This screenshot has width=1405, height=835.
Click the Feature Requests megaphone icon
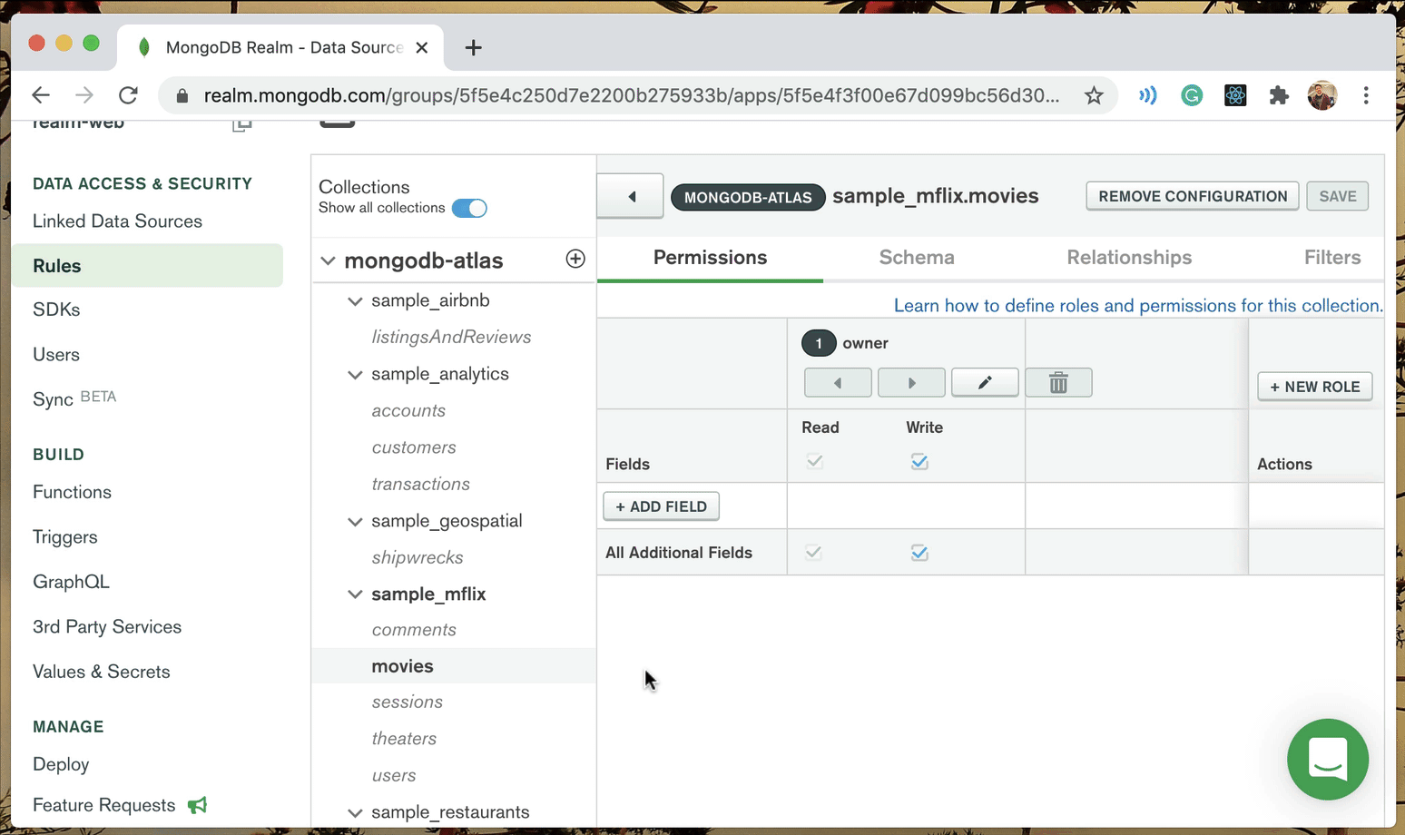(x=197, y=805)
